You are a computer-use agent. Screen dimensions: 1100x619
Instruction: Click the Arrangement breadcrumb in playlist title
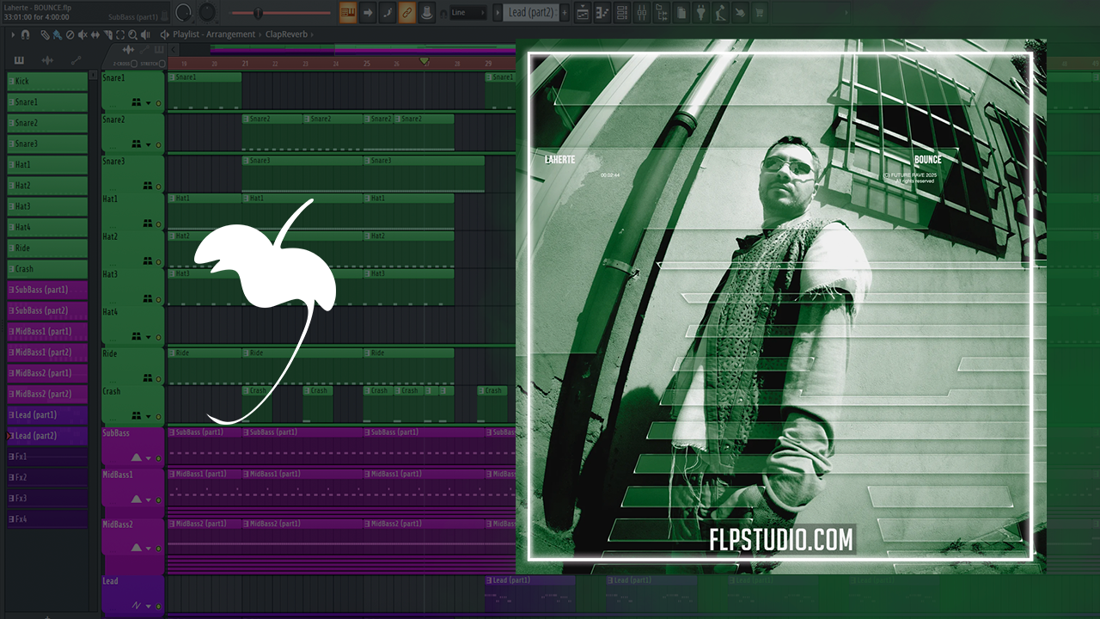(x=230, y=34)
